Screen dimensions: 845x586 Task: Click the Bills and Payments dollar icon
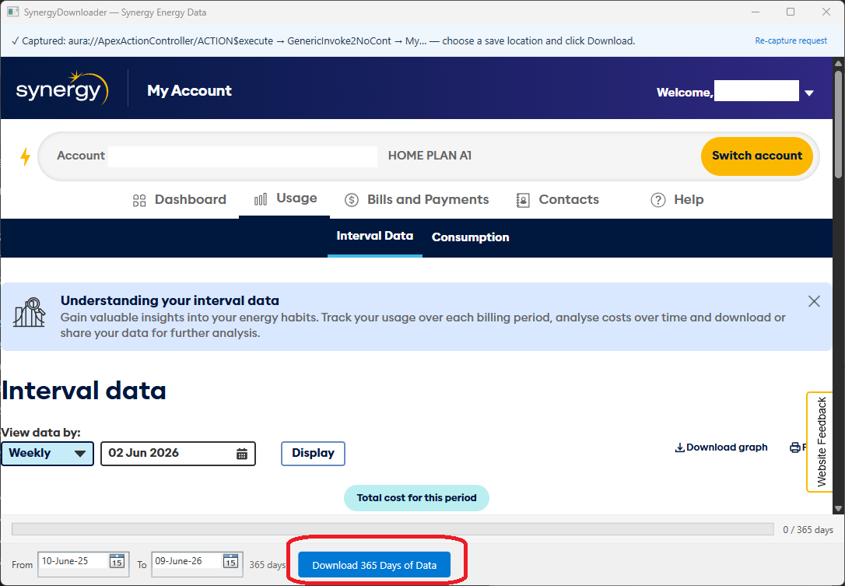coord(352,200)
